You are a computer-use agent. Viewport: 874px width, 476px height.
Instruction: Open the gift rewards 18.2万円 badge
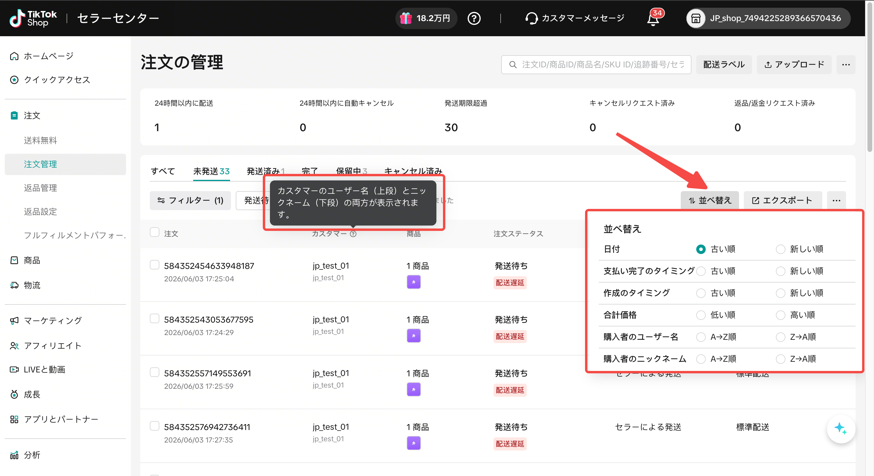pyautogui.click(x=426, y=18)
